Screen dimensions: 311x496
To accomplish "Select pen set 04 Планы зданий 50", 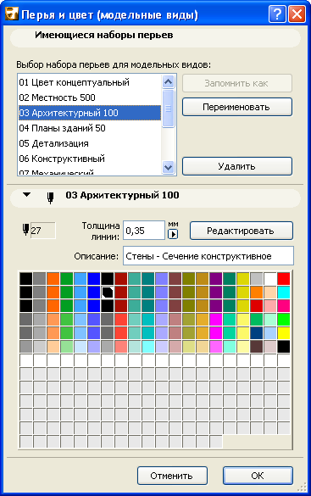I will click(x=90, y=128).
